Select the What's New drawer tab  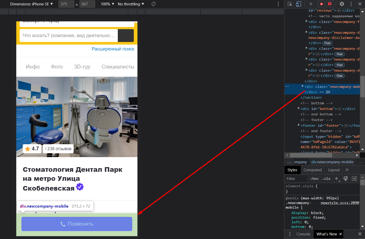(327, 234)
